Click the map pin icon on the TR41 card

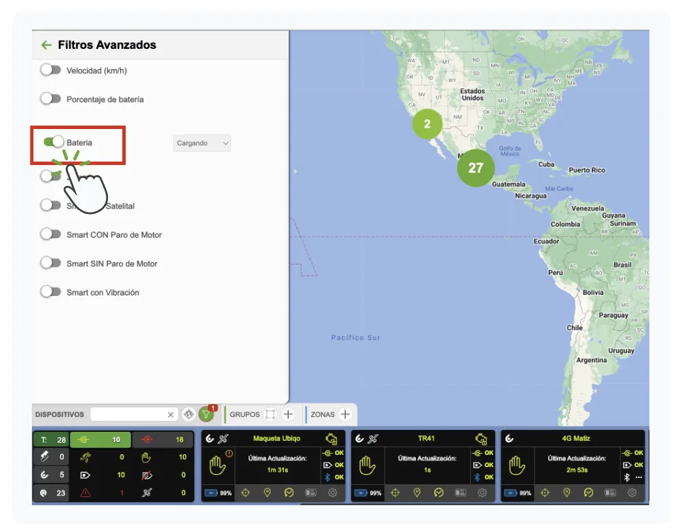pos(416,493)
